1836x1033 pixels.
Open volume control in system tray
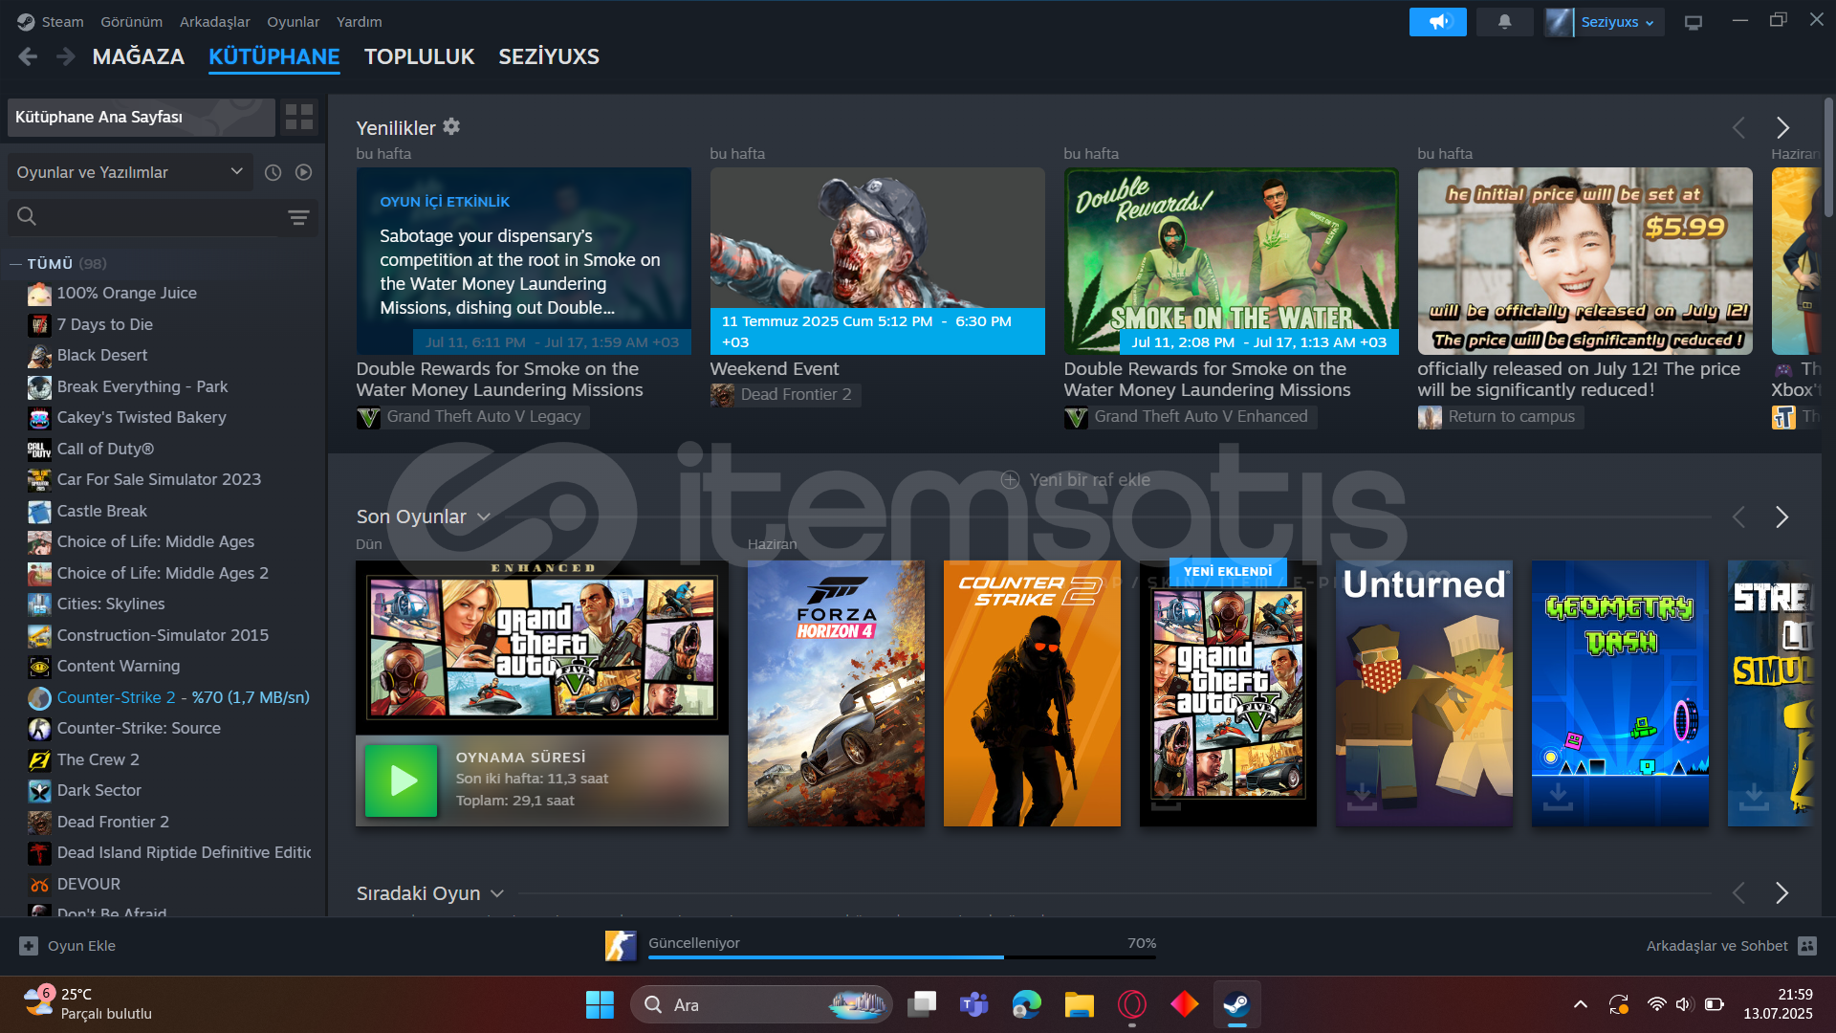pos(1685,1004)
